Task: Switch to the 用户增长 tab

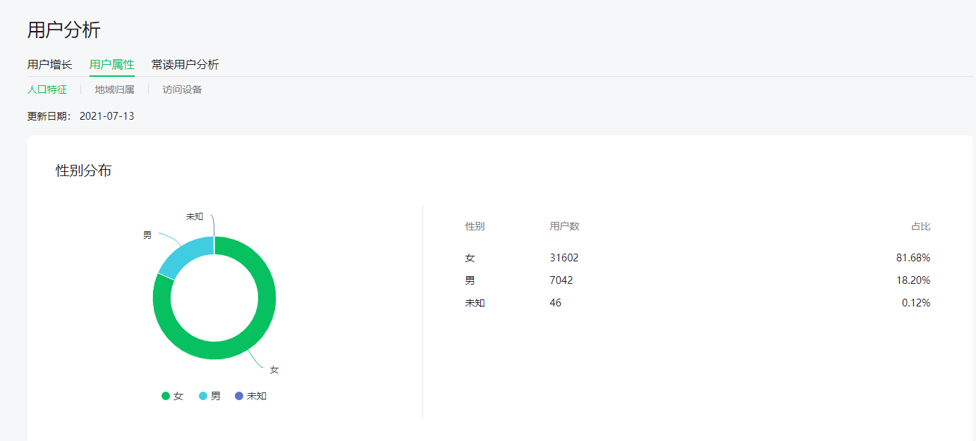Action: (50, 65)
